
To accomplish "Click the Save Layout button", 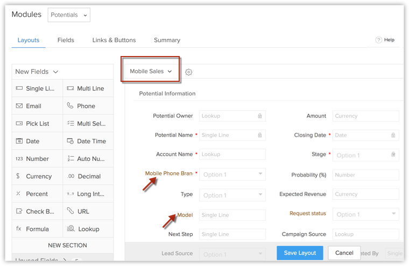I will [x=300, y=253].
